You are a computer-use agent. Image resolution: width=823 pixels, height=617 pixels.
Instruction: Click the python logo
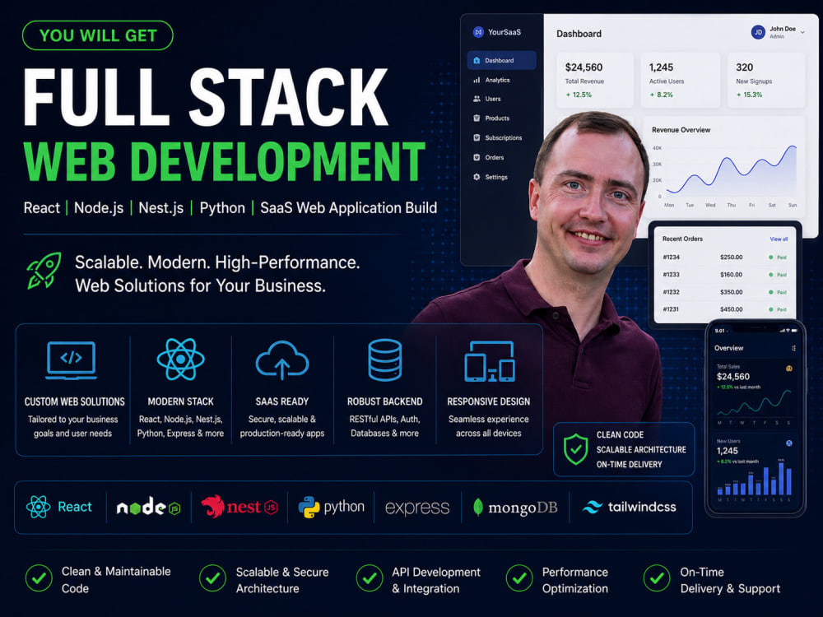pyautogui.click(x=331, y=507)
